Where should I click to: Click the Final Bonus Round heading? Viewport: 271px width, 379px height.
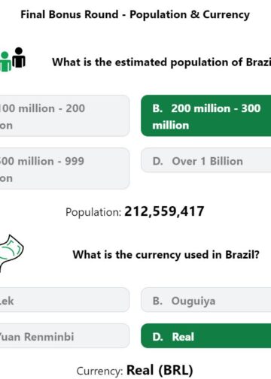pos(135,14)
